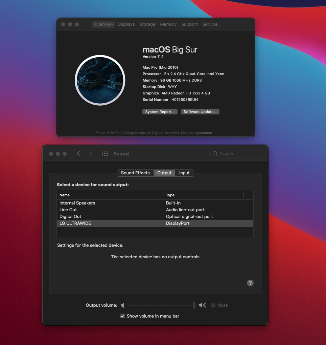The image size is (326, 345).
Task: Switch to the Memory tab
Action: click(x=168, y=24)
